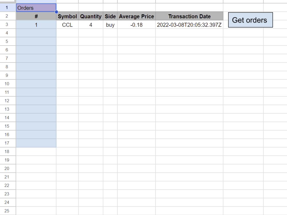This screenshot has height=215, width=287.
Task: Select the Orders title cell
Action: coord(36,8)
